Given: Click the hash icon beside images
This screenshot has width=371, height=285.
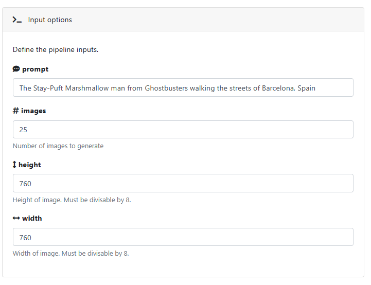Looking at the screenshot, I should pos(15,111).
